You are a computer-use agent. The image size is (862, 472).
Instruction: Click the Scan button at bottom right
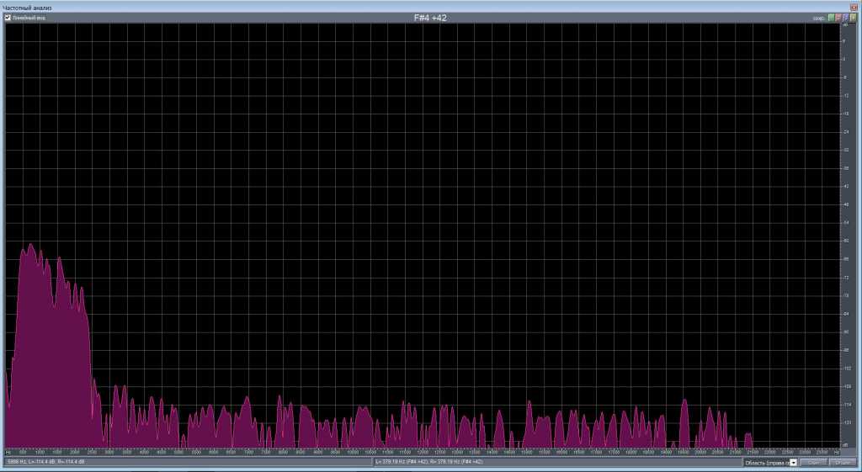(814, 463)
